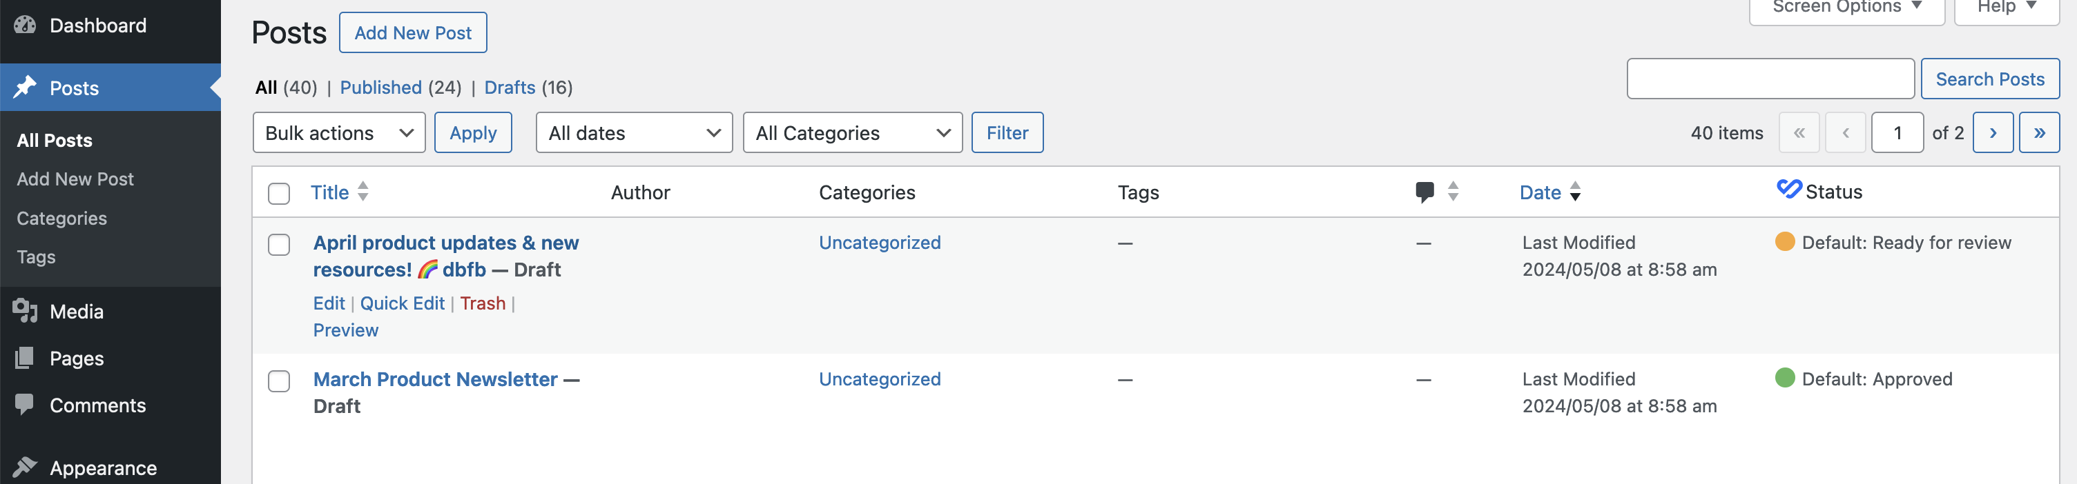Screen dimensions: 2077x484
Task: Trash the April product updates post
Action: [483, 303]
